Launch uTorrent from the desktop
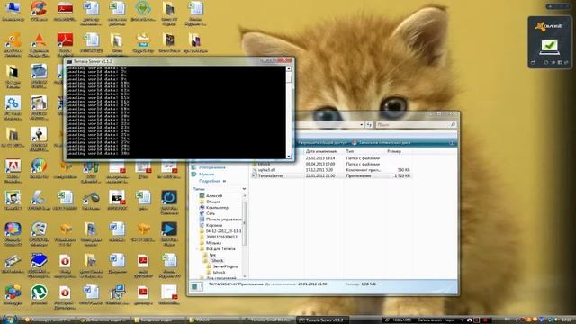The width and height of the screenshot is (576, 324). [39, 294]
